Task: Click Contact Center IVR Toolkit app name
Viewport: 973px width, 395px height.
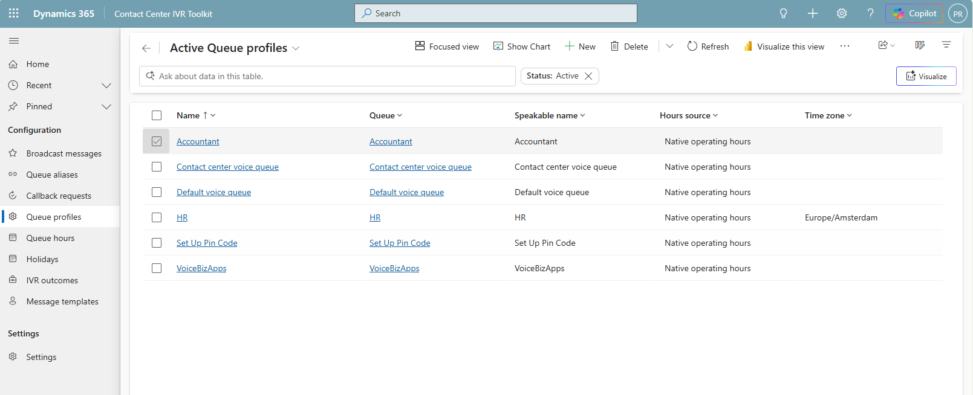Action: 163,13
